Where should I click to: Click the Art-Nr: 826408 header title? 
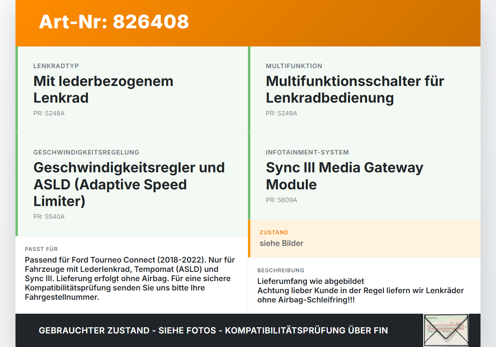point(114,21)
